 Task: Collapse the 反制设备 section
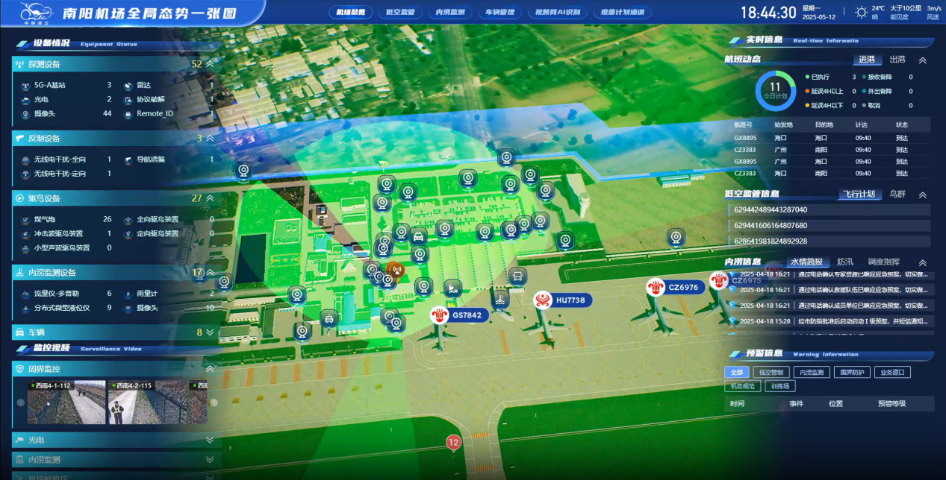(210, 138)
